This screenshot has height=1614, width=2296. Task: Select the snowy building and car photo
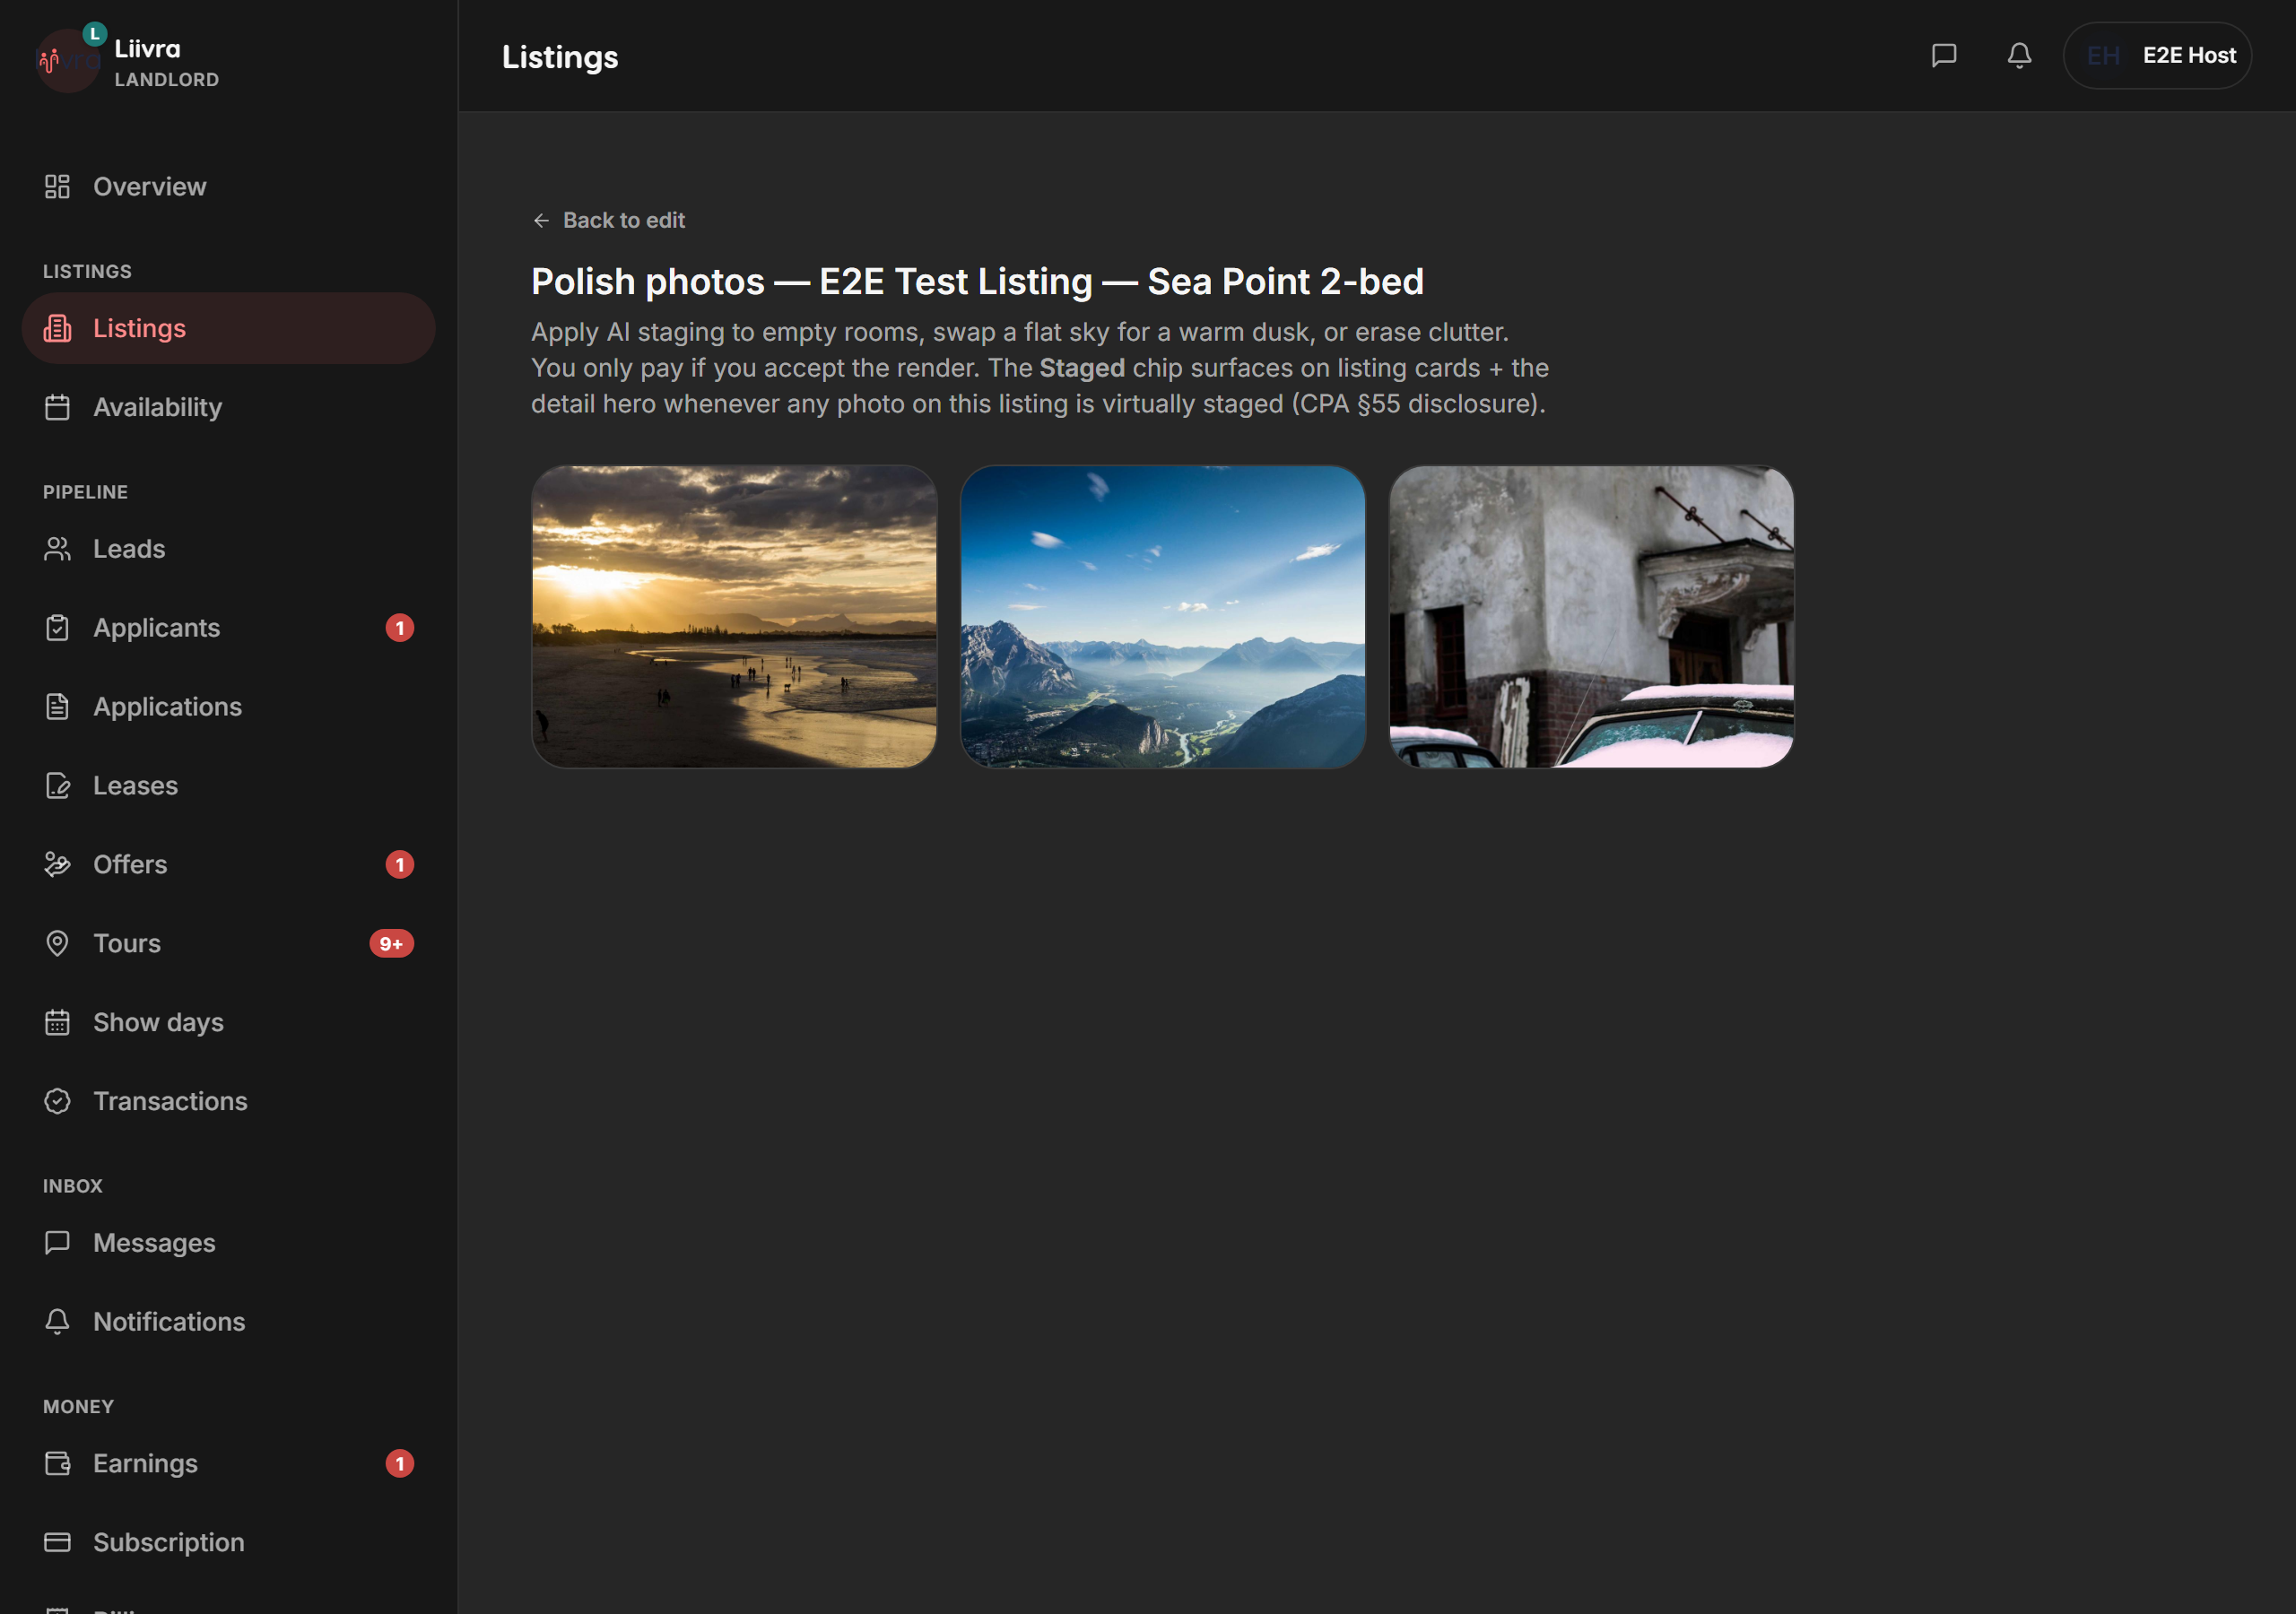pyautogui.click(x=1591, y=617)
